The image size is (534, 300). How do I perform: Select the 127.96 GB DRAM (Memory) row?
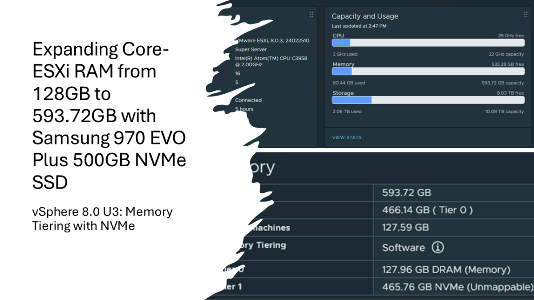click(x=446, y=269)
